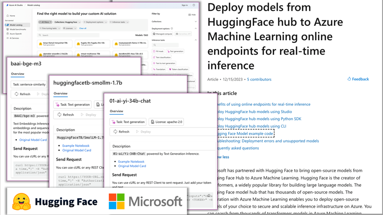
Task: Toggle the Translation task filter
Action: pos(159,69)
